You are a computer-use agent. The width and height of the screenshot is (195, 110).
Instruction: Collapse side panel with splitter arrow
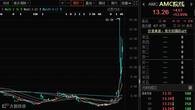(140, 81)
